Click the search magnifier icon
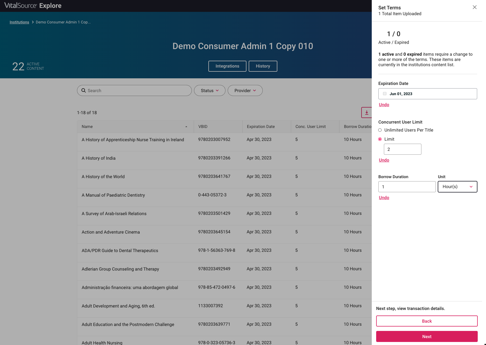 coord(84,90)
